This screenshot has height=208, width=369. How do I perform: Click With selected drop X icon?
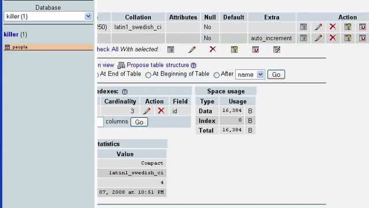[x=213, y=49]
